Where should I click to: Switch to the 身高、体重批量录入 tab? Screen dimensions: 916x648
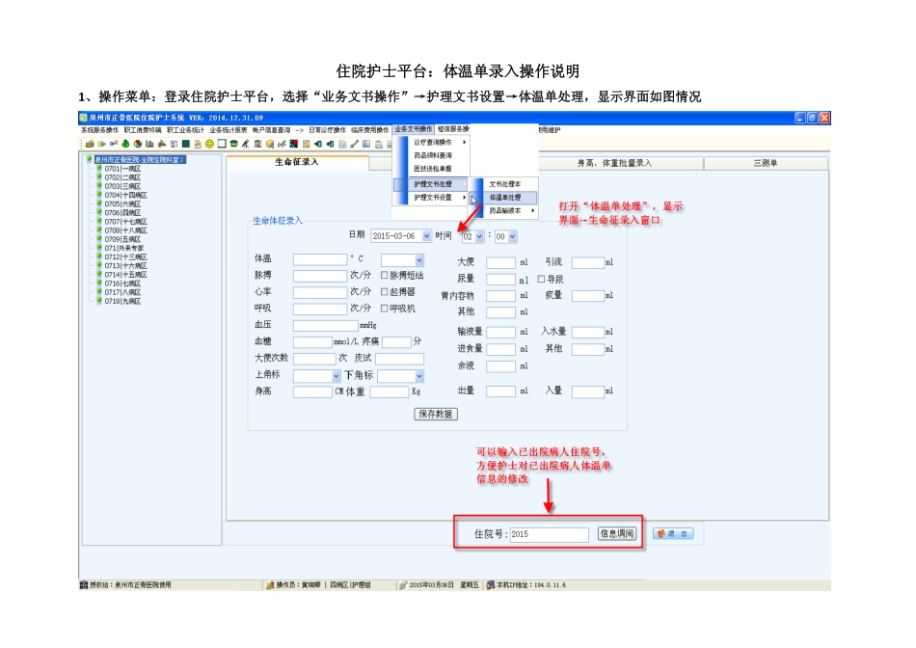tap(614, 163)
